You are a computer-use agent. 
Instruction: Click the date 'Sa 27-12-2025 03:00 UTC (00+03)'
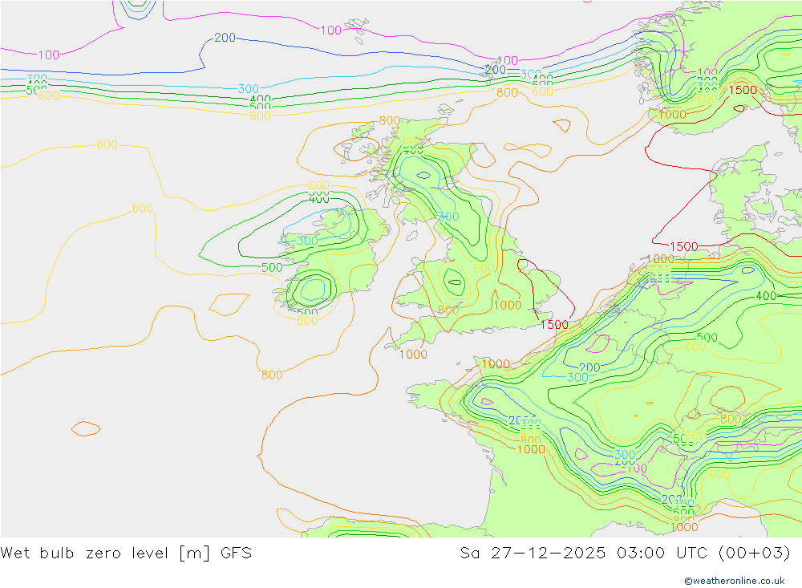point(625,554)
